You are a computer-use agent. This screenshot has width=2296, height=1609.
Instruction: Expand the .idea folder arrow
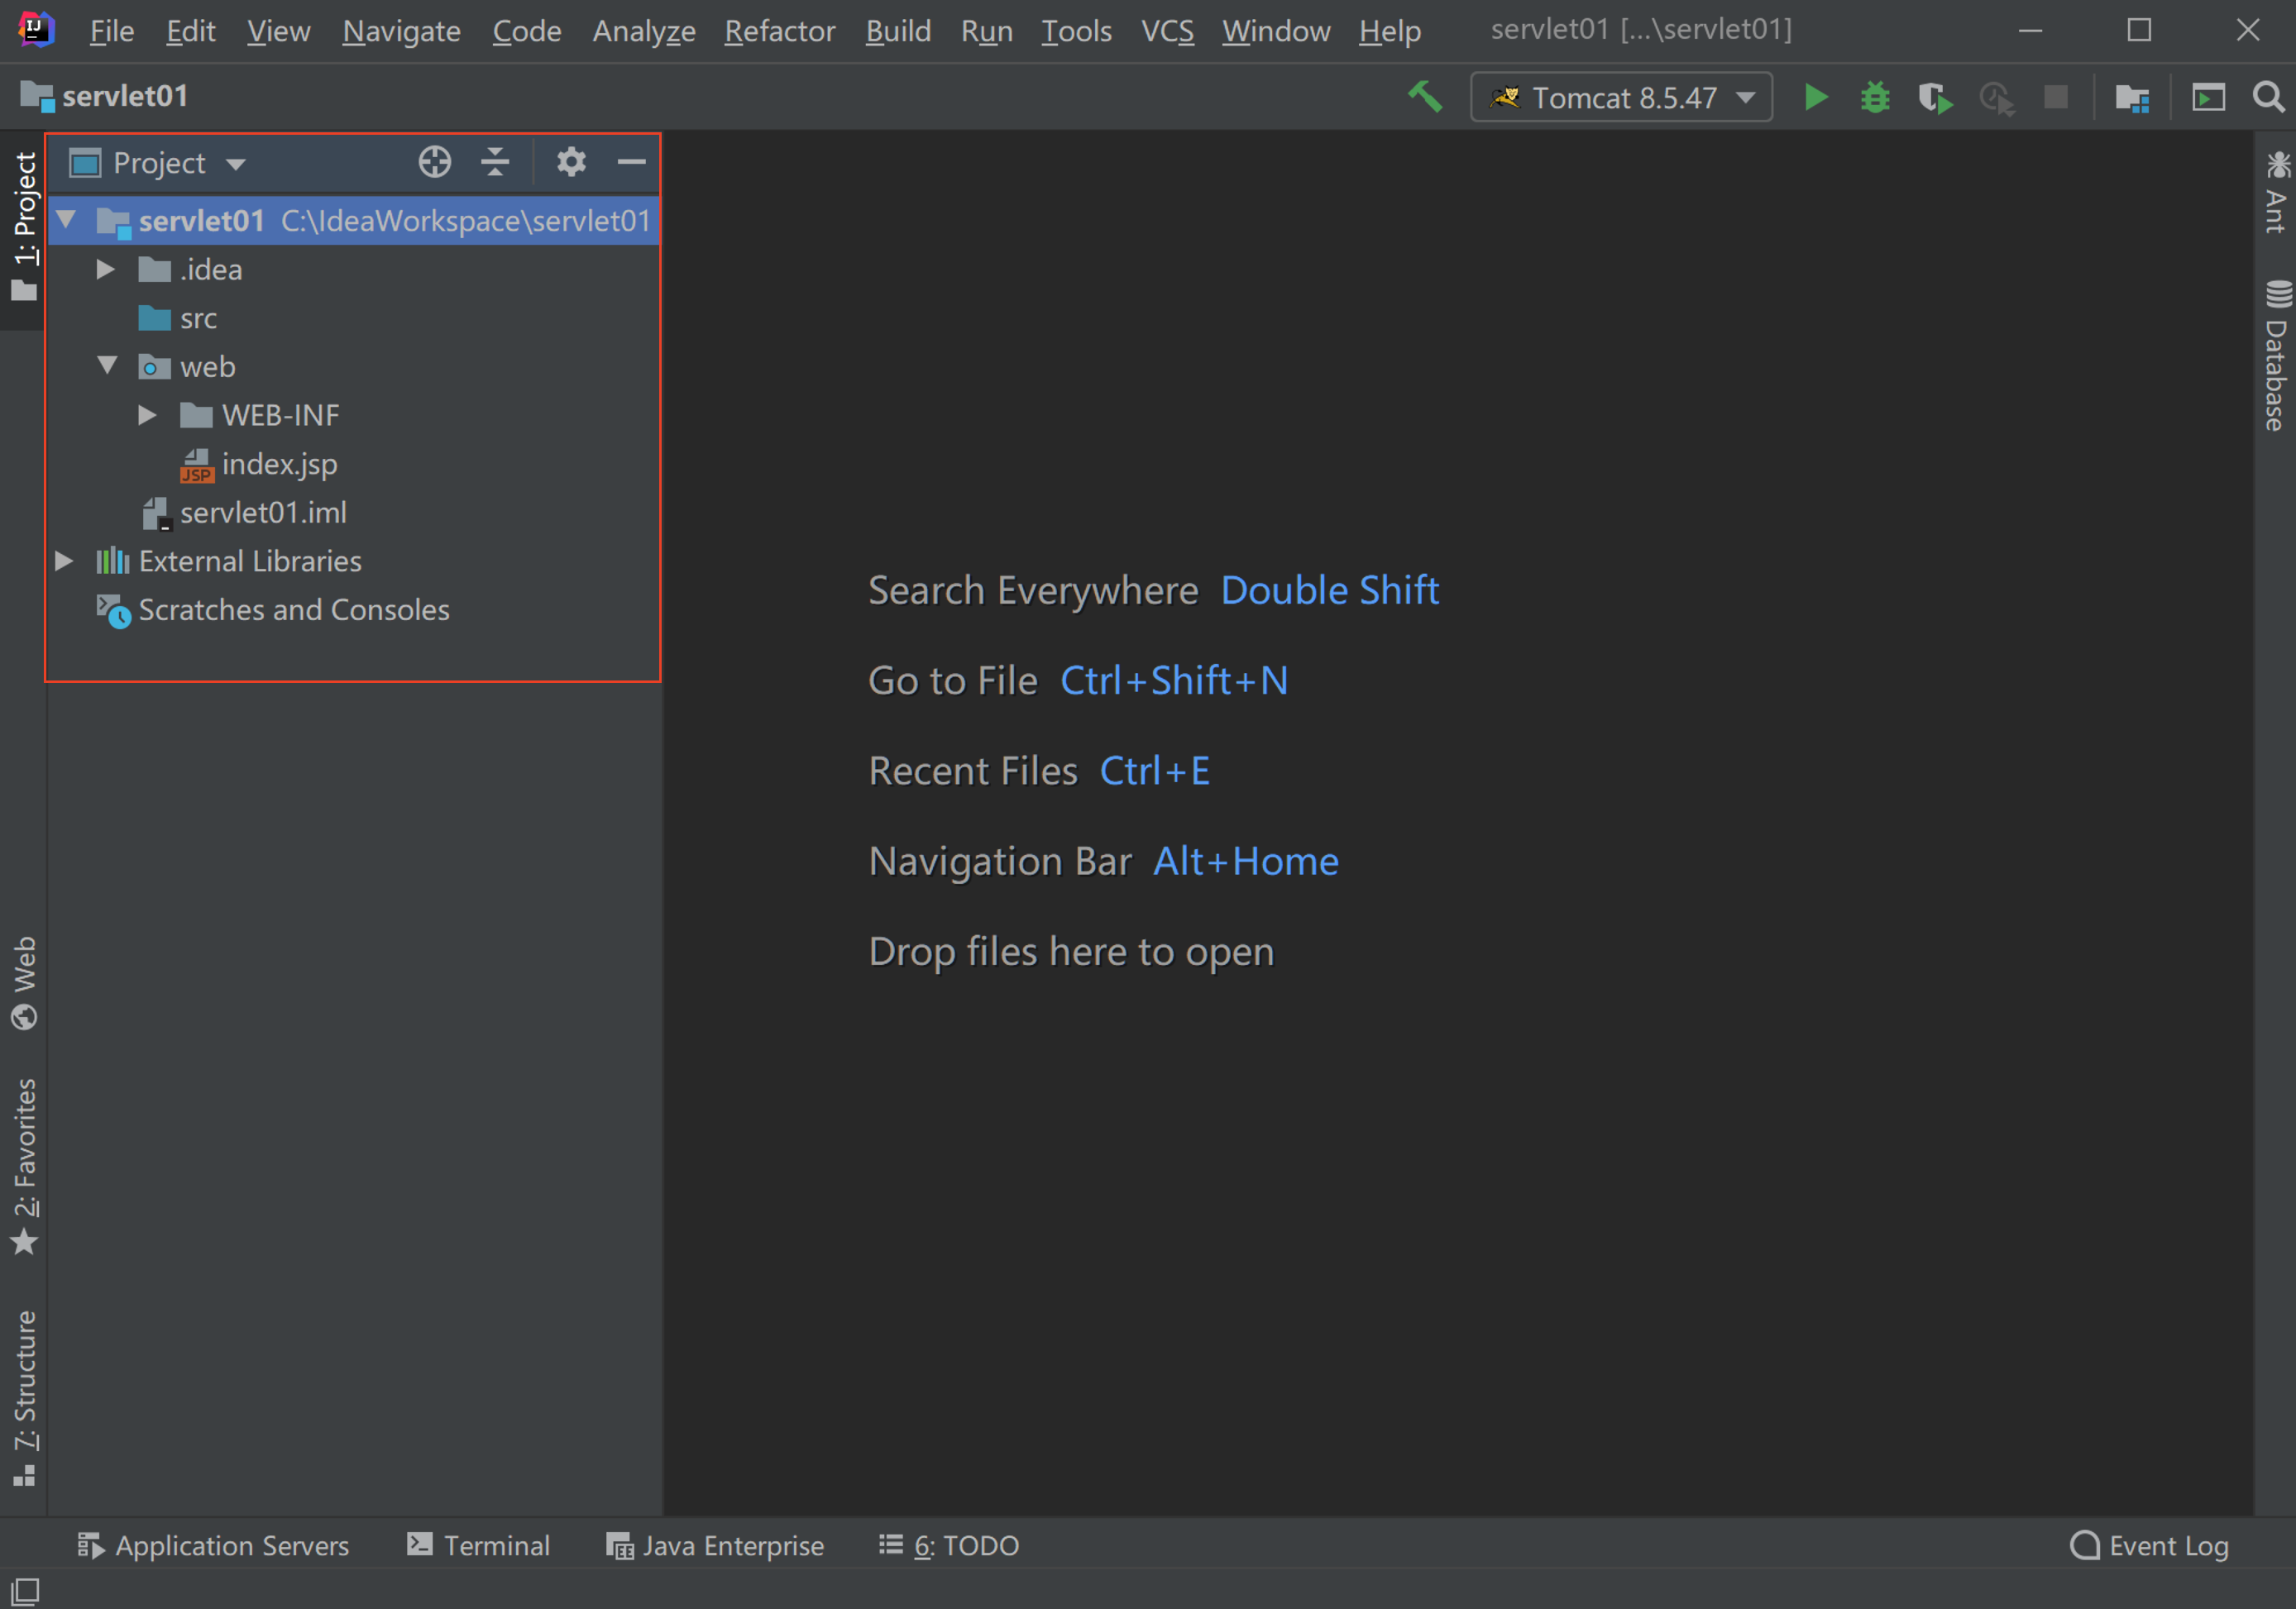[x=105, y=270]
